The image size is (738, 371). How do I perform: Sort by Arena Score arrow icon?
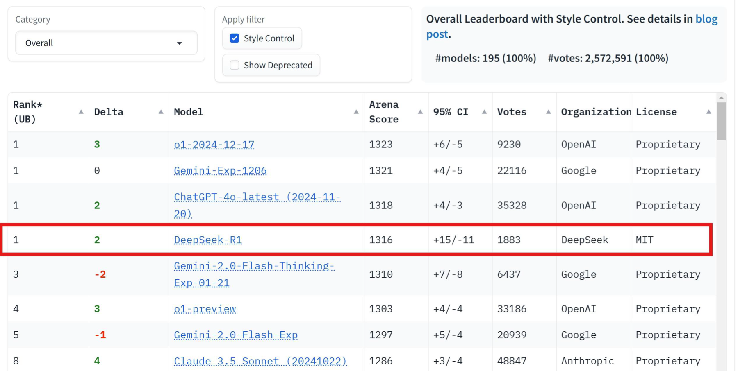point(420,112)
